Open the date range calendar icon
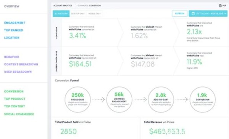Screen dimensions: 229x139 tap(193, 14)
